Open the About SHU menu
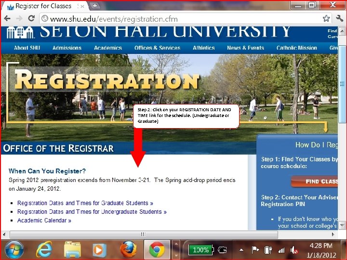The height and width of the screenshot is (260, 347). [x=27, y=48]
